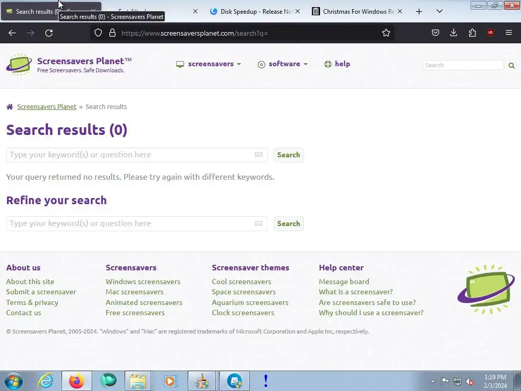Reload the current page
This screenshot has width=521, height=391.
pyautogui.click(x=49, y=33)
